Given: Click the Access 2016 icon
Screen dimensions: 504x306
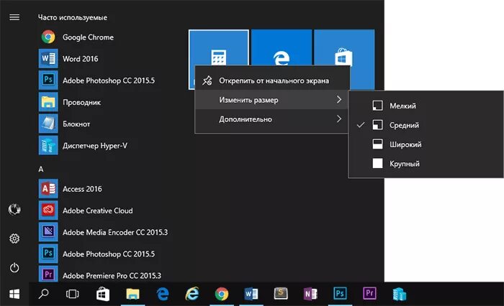Looking at the screenshot, I should (48, 189).
